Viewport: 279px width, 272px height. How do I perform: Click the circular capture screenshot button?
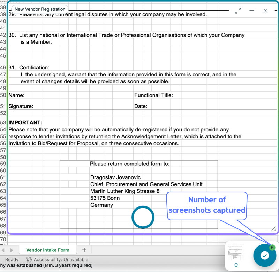pos(143,217)
